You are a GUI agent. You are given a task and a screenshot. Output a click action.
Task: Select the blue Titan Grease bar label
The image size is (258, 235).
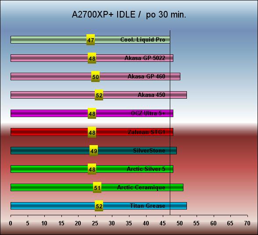coord(147,206)
